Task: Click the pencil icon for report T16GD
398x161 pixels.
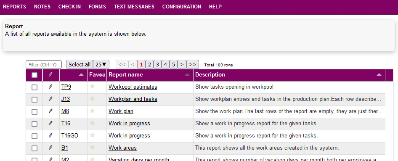Action: [x=51, y=135]
